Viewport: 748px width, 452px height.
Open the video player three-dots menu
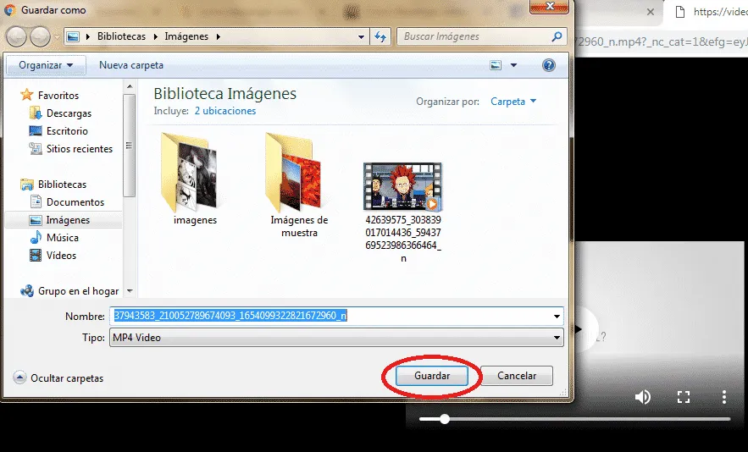point(723,397)
